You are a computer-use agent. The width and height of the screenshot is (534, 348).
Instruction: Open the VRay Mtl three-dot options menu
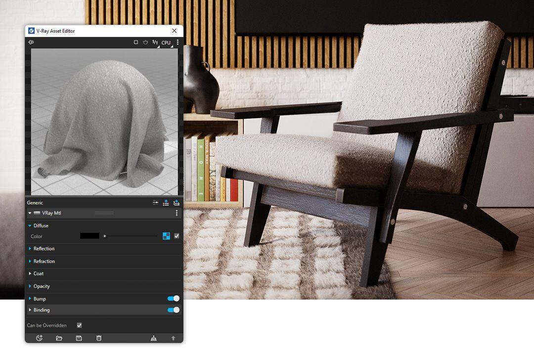tap(177, 213)
